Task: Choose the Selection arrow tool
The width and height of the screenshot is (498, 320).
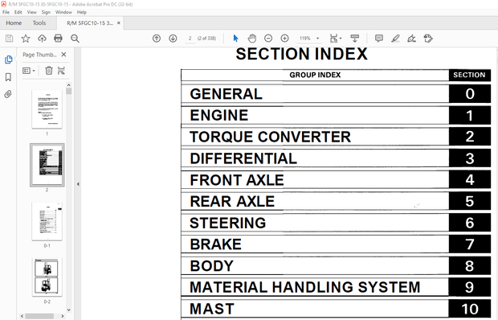Action: (235, 39)
